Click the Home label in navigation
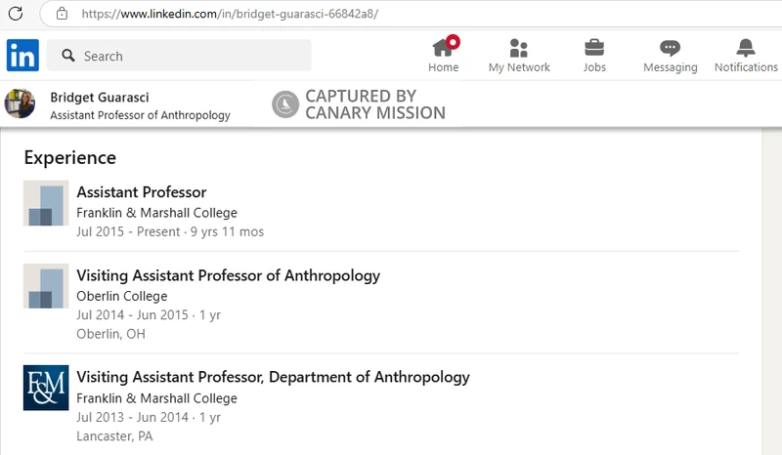 pos(444,67)
